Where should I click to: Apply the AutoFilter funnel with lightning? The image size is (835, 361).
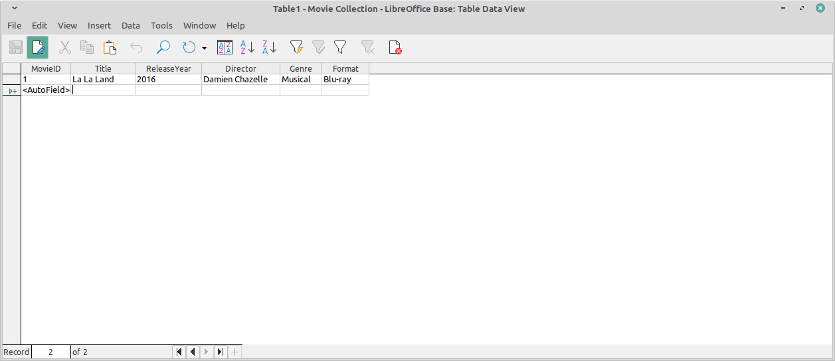point(296,47)
